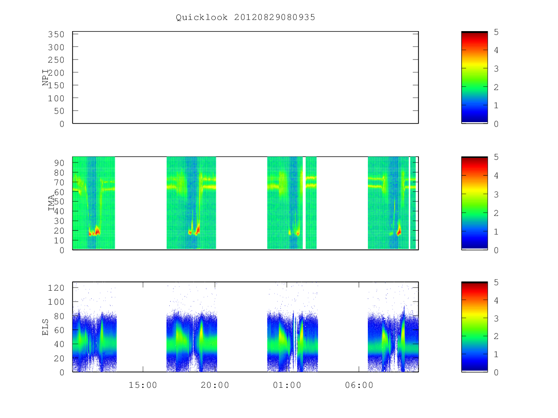Click the IMA axis label
The width and height of the screenshot is (558, 418).
[51, 203]
